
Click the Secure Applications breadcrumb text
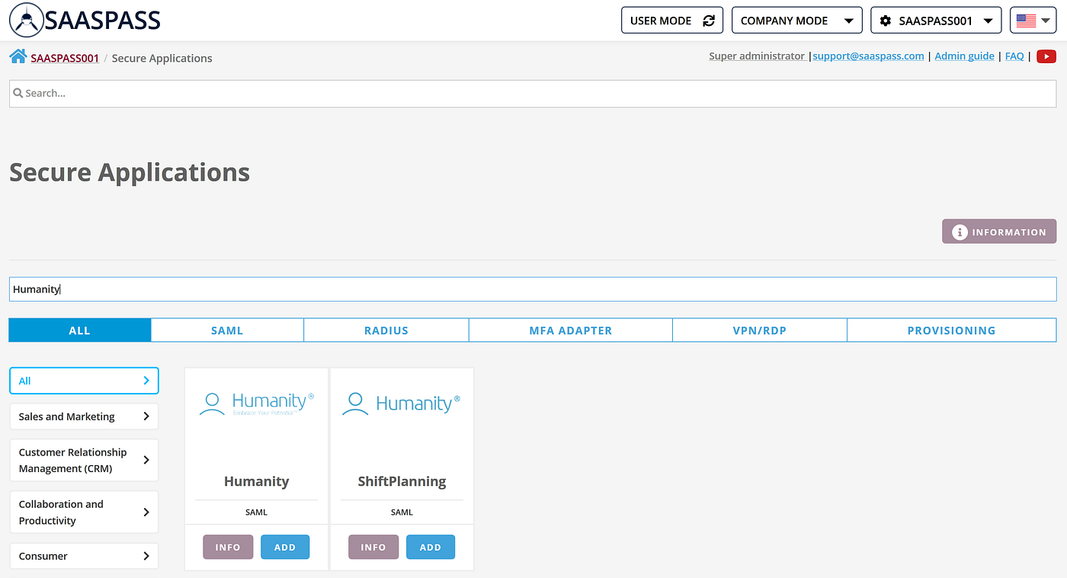click(x=162, y=58)
